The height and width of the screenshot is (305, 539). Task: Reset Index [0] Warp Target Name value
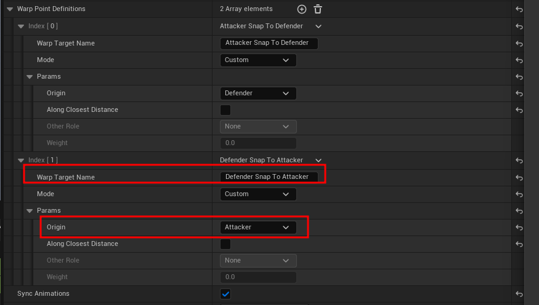click(x=519, y=44)
